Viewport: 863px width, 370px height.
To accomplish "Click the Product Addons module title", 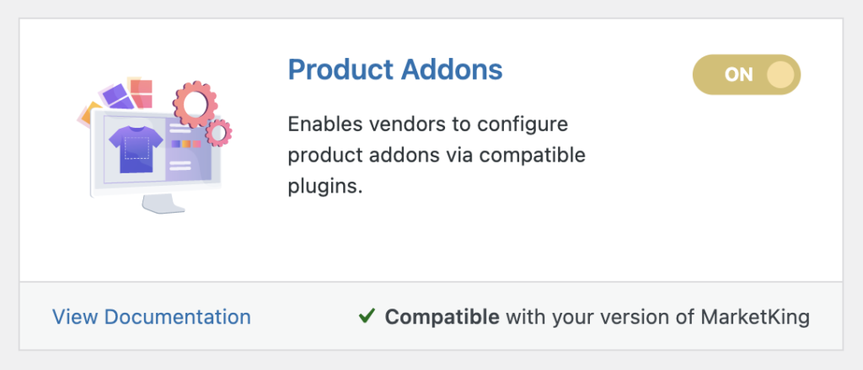I will [x=395, y=70].
